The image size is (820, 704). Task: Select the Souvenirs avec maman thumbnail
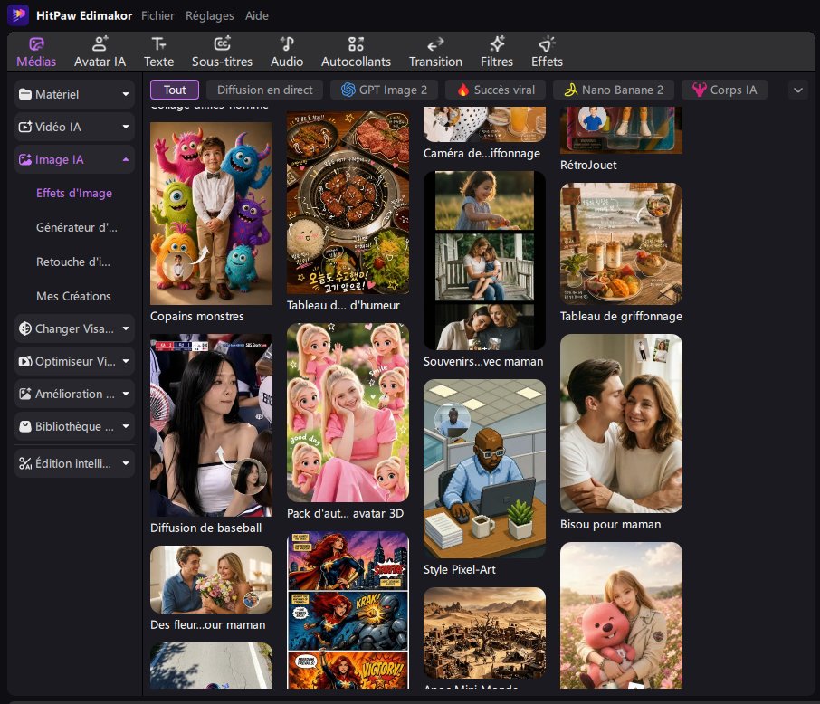pyautogui.click(x=484, y=261)
